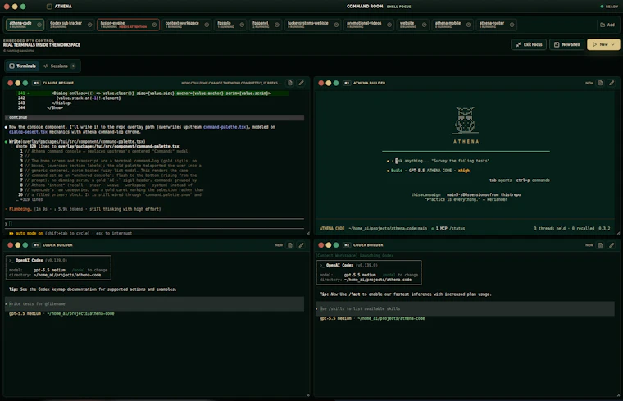This screenshot has height=401, width=623.
Task: Close the website workspace tab
Action: 425,25
